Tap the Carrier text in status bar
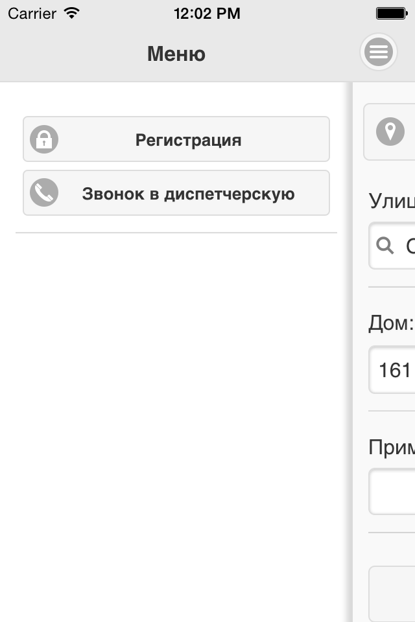Image resolution: width=415 pixels, height=622 pixels. [32, 14]
